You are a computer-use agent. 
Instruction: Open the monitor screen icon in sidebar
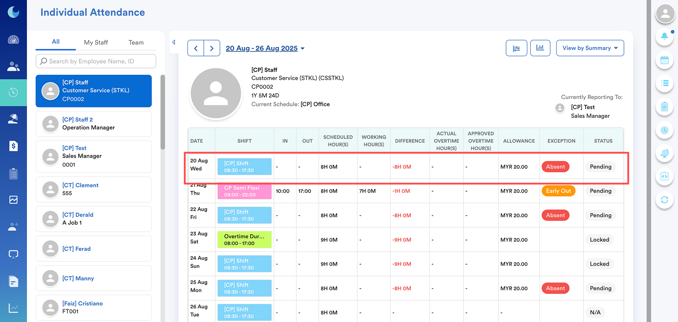tap(13, 254)
